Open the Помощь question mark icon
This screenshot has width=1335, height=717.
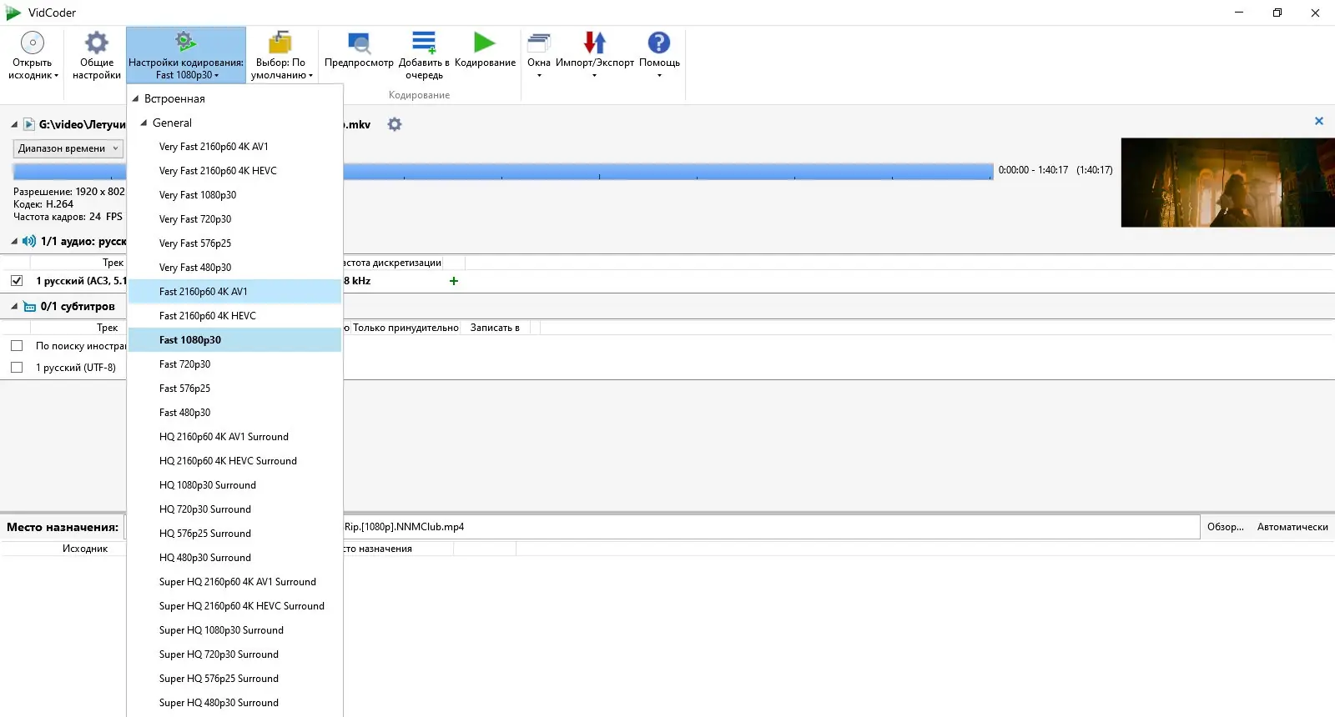click(659, 43)
